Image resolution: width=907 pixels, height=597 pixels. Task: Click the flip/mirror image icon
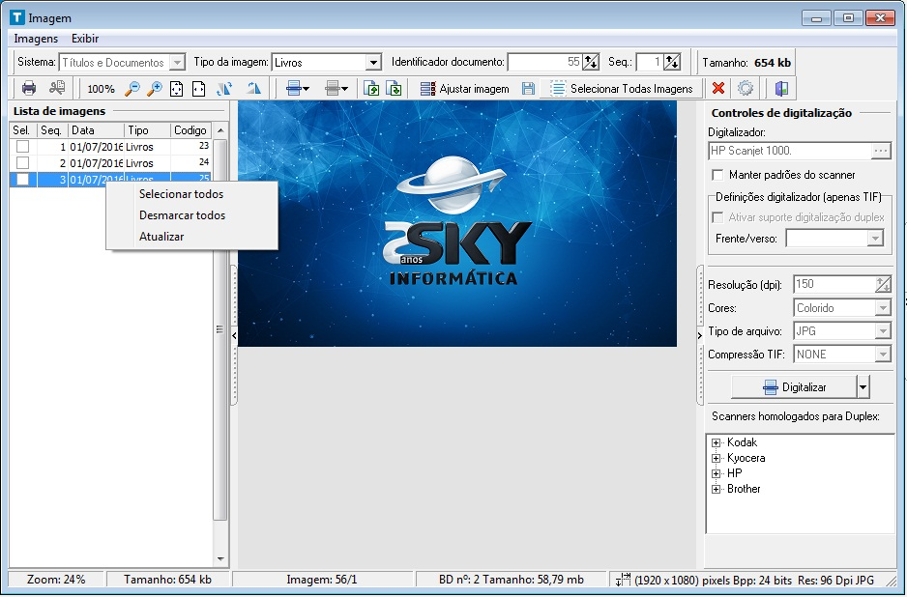[253, 89]
